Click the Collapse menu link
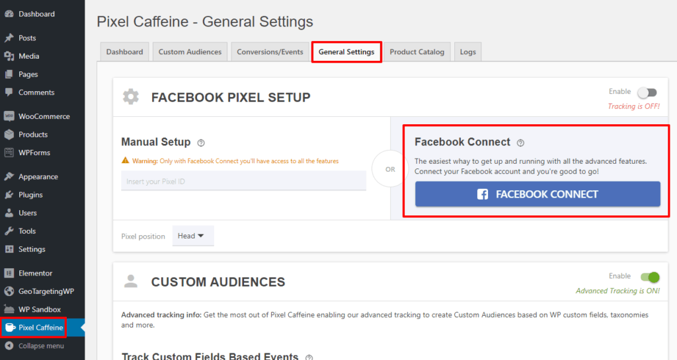The width and height of the screenshot is (677, 360). [42, 345]
